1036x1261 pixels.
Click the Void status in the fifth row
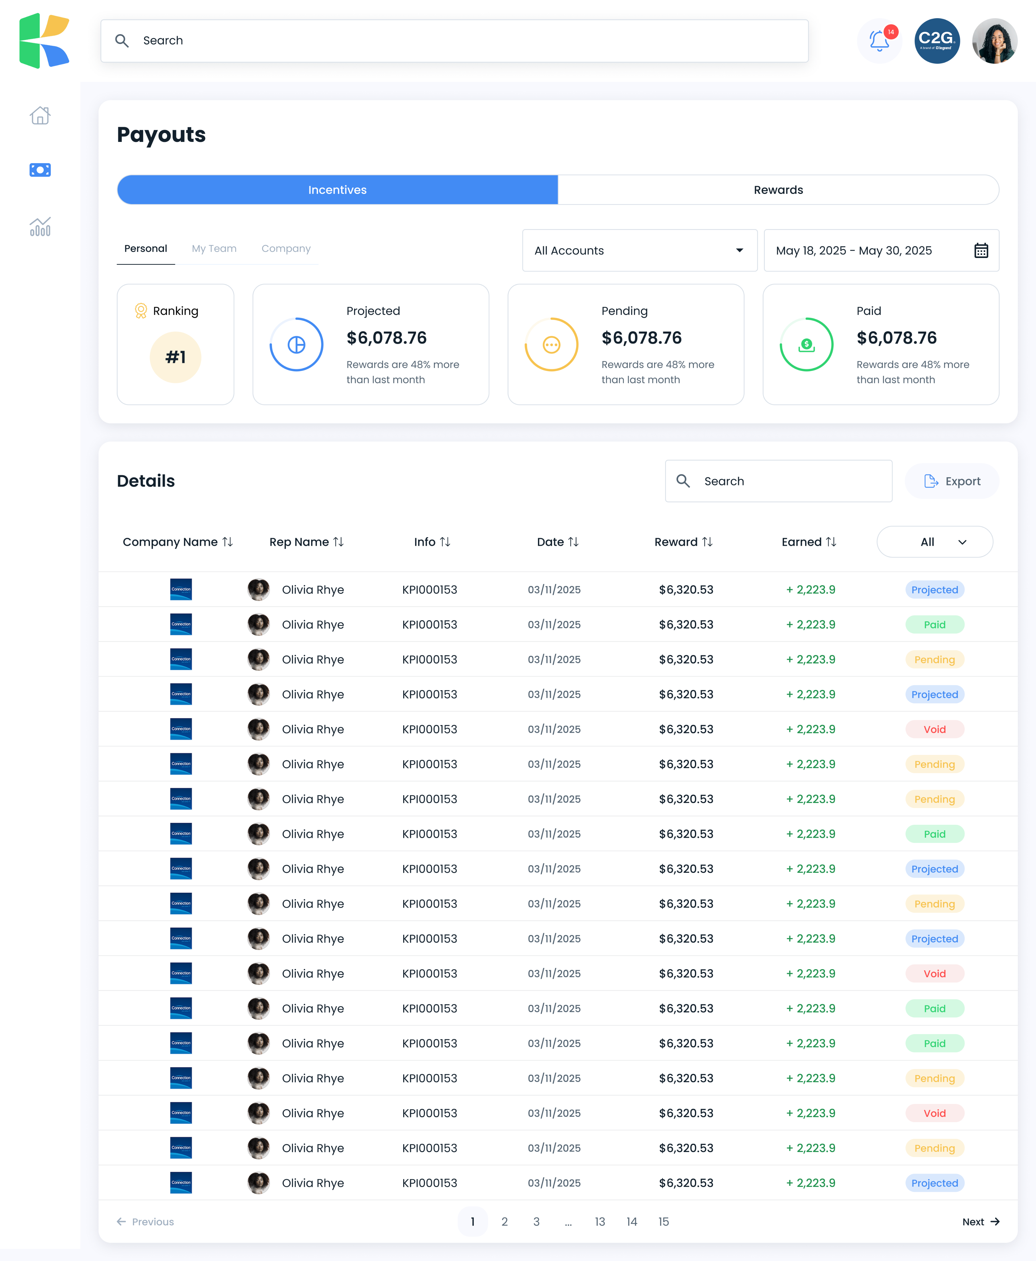[934, 729]
